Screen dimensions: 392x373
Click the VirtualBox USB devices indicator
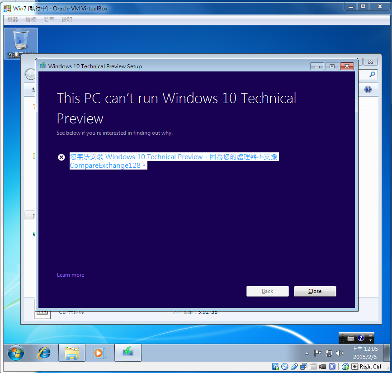point(294,367)
